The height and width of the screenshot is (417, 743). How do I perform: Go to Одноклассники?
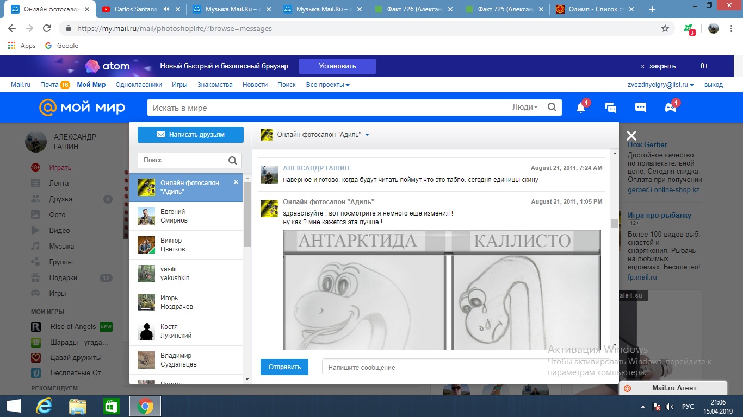tap(139, 85)
